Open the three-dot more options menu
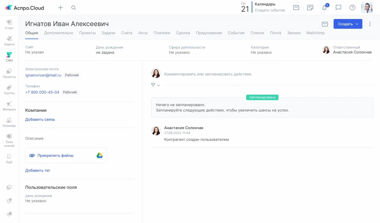Image resolution: width=380 pixels, height=223 pixels. pos(370,24)
